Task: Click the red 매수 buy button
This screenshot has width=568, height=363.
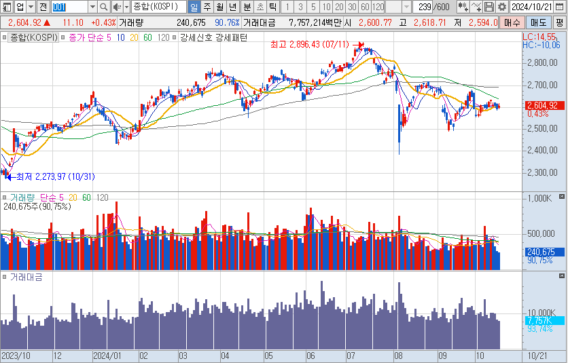Action: pyautogui.click(x=512, y=22)
